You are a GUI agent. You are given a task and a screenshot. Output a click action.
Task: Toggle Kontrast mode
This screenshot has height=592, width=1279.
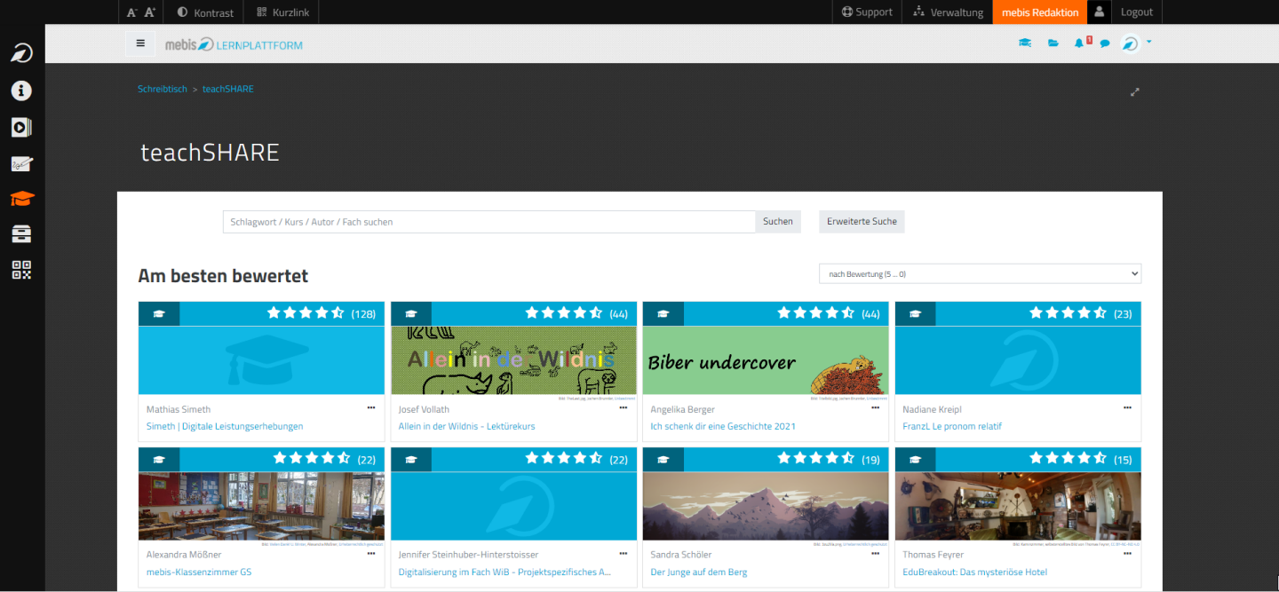(x=205, y=12)
